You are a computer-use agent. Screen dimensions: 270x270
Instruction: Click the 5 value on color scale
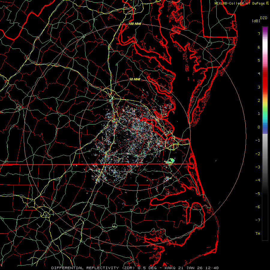[259, 60]
